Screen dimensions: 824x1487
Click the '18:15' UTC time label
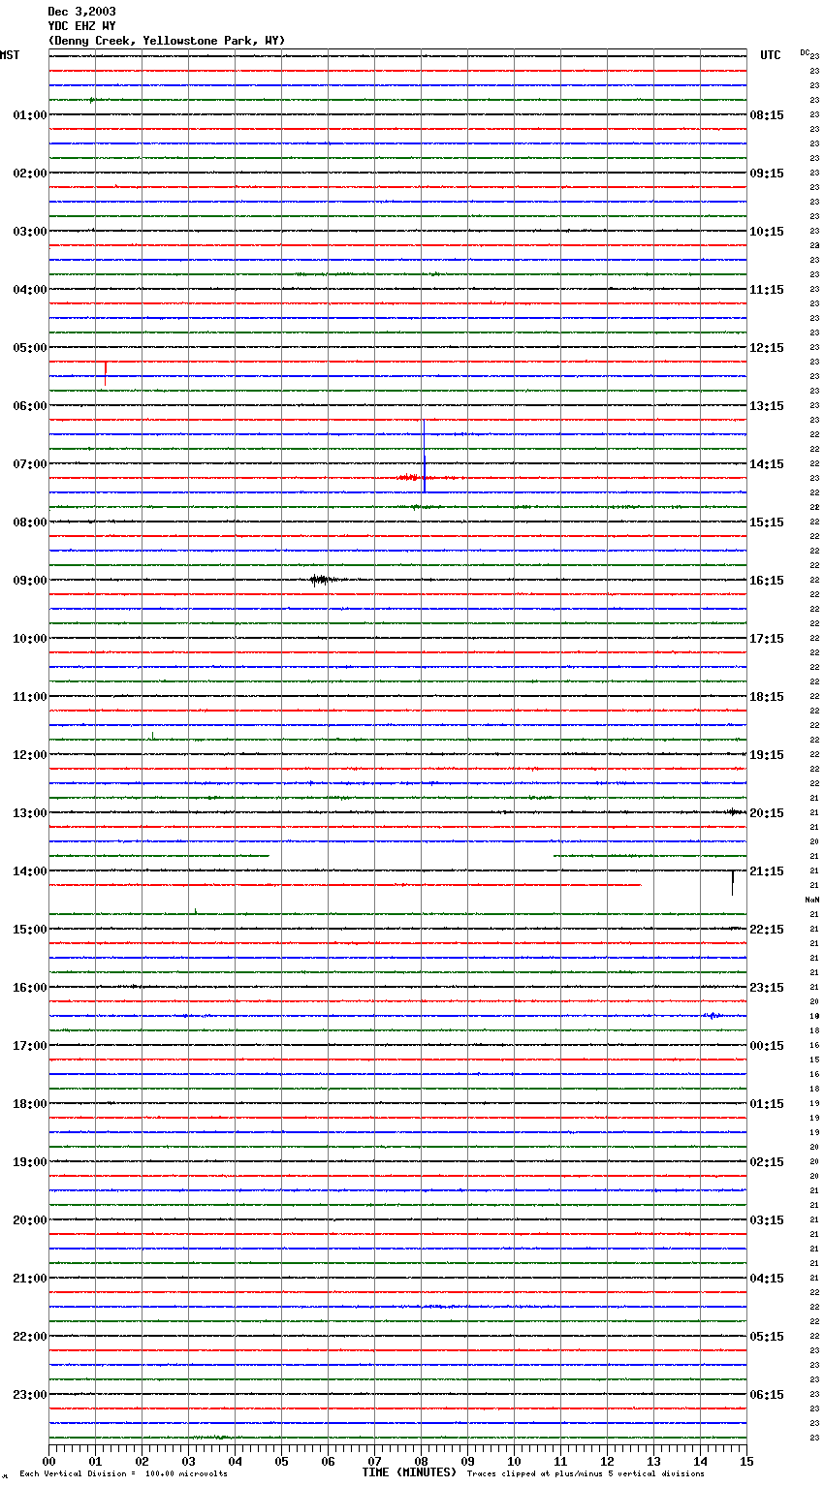click(767, 697)
